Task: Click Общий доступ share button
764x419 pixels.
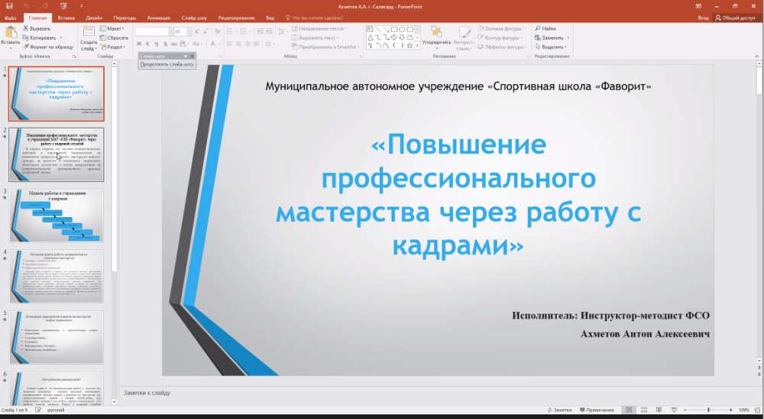Action: click(x=735, y=18)
